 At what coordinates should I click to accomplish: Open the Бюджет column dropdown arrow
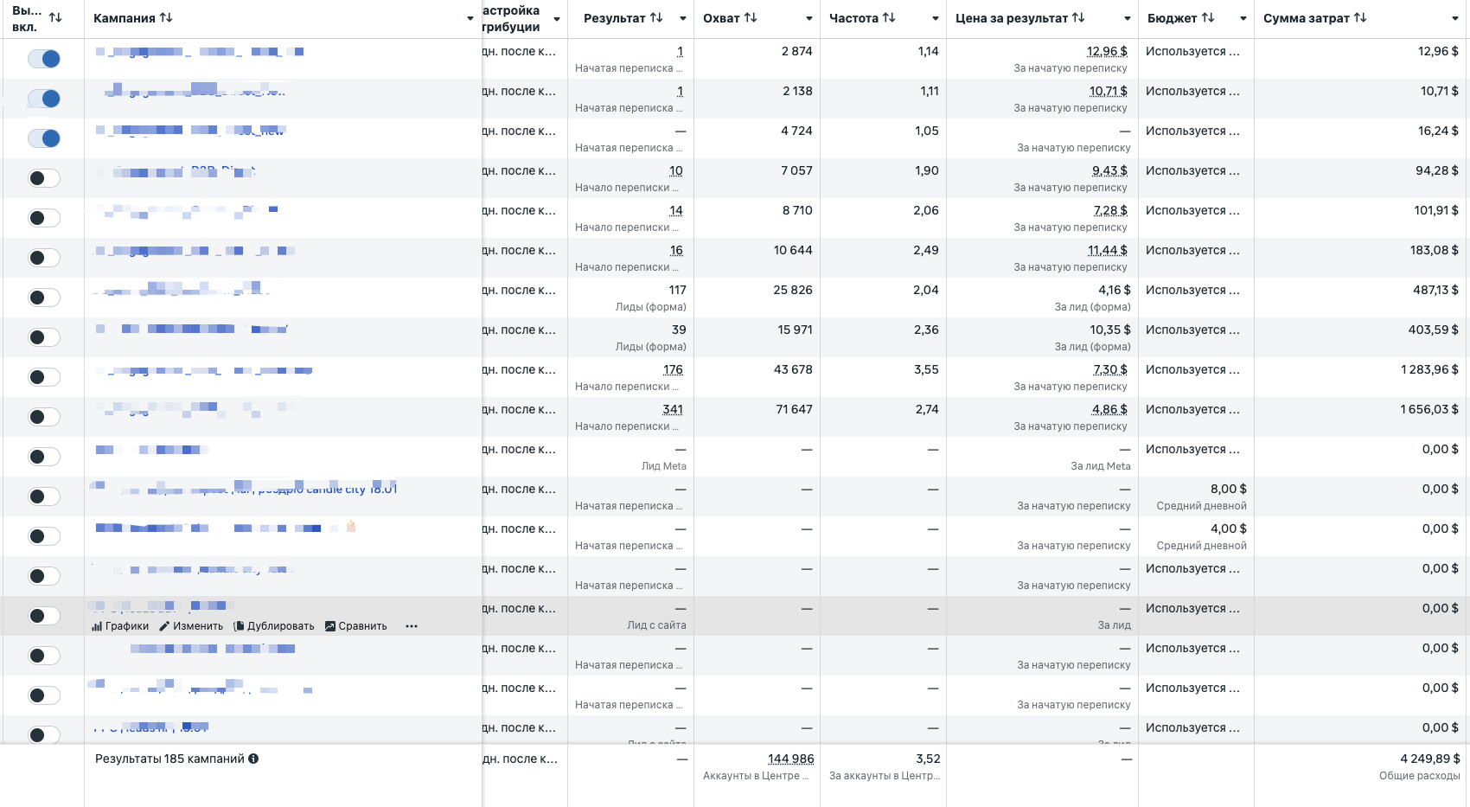click(1243, 19)
